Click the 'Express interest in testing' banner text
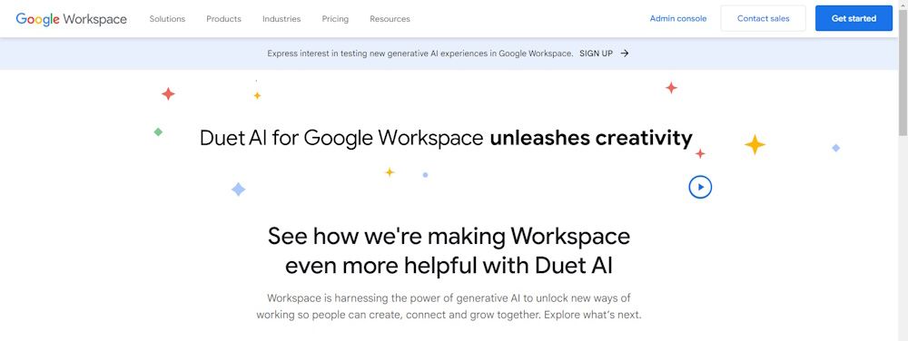Image resolution: width=908 pixels, height=341 pixels. tap(420, 54)
